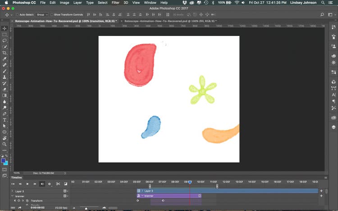The width and height of the screenshot is (338, 211).
Task: Select the Timeline panel tab
Action: pyautogui.click(x=17, y=178)
